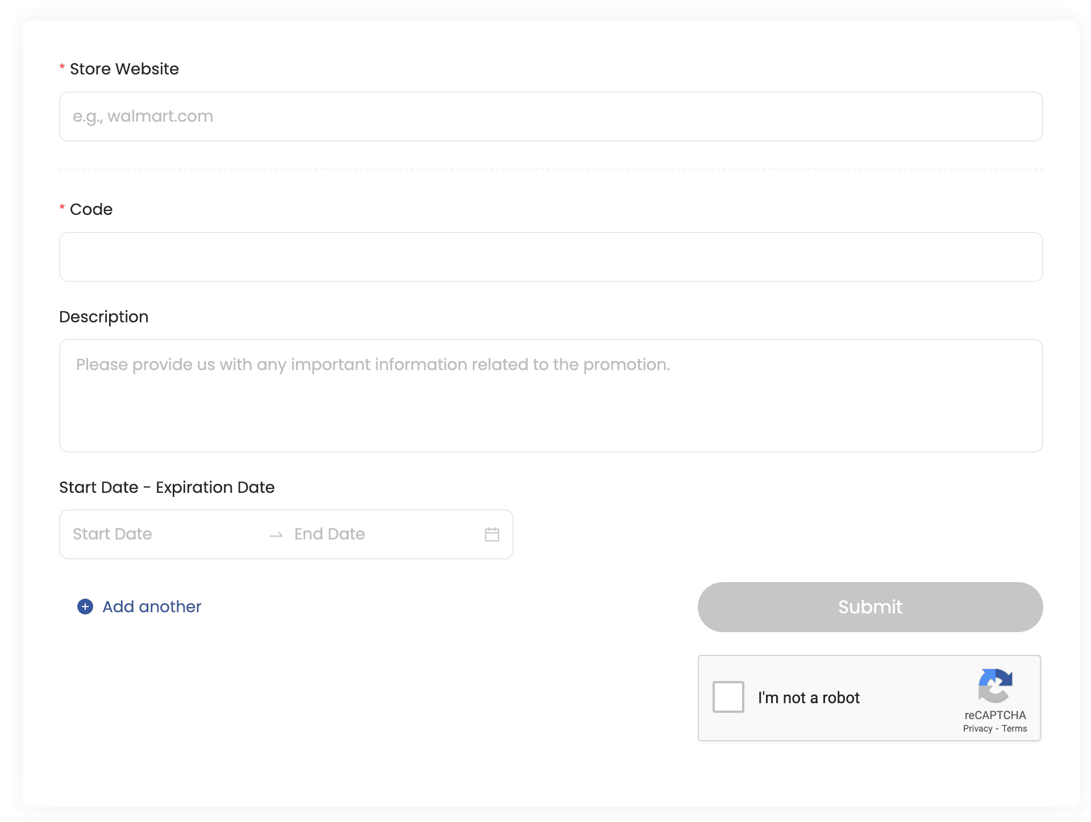
Task: Click into the Description text area
Action: click(x=551, y=396)
